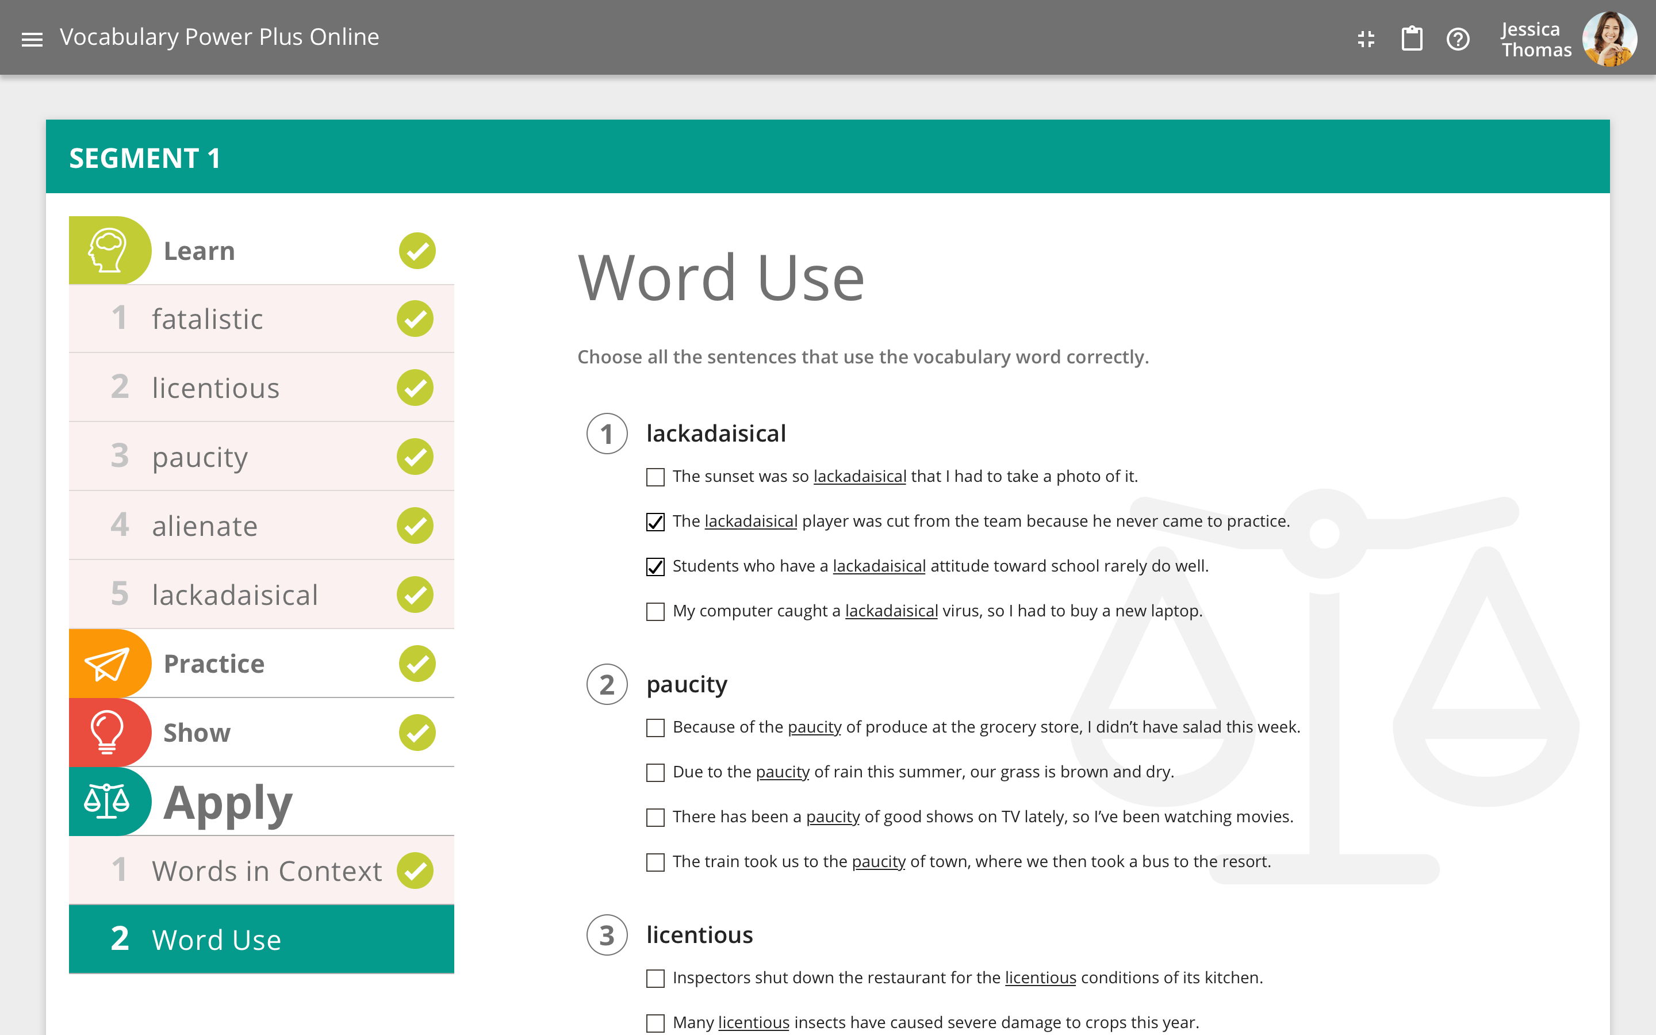The image size is (1656, 1035).
Task: Open the paucity word lesson in sidebar
Action: pyautogui.click(x=262, y=457)
